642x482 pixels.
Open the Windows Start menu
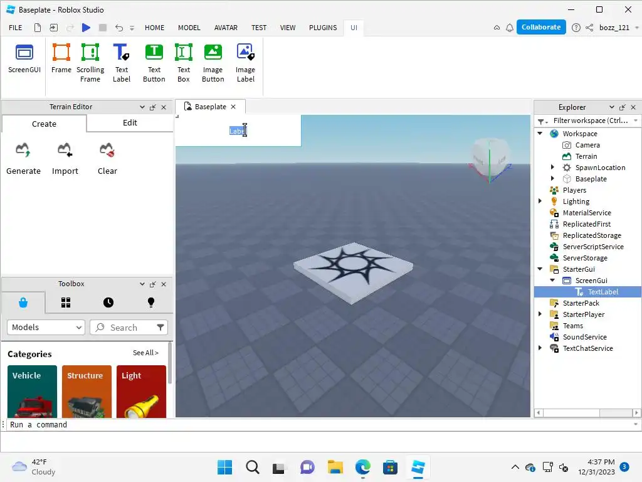[224, 467]
